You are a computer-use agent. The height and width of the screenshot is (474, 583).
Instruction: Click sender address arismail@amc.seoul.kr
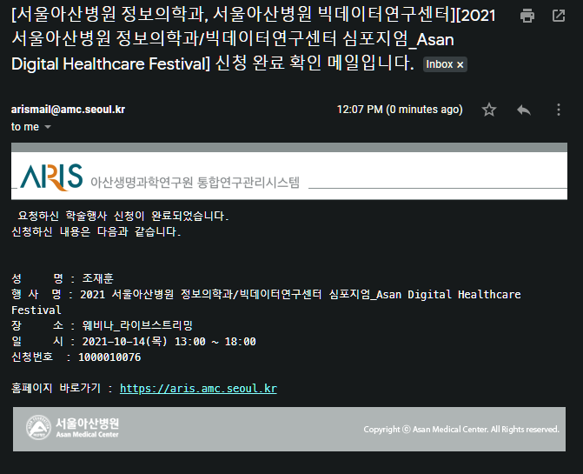click(x=68, y=110)
